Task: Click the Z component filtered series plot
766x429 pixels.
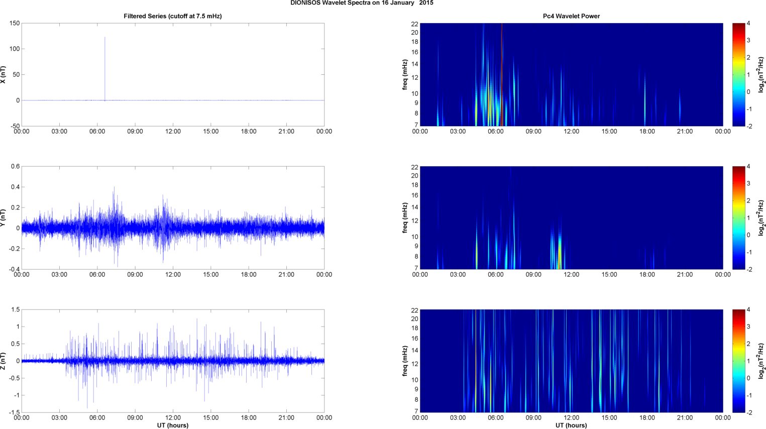Action: 173,361
